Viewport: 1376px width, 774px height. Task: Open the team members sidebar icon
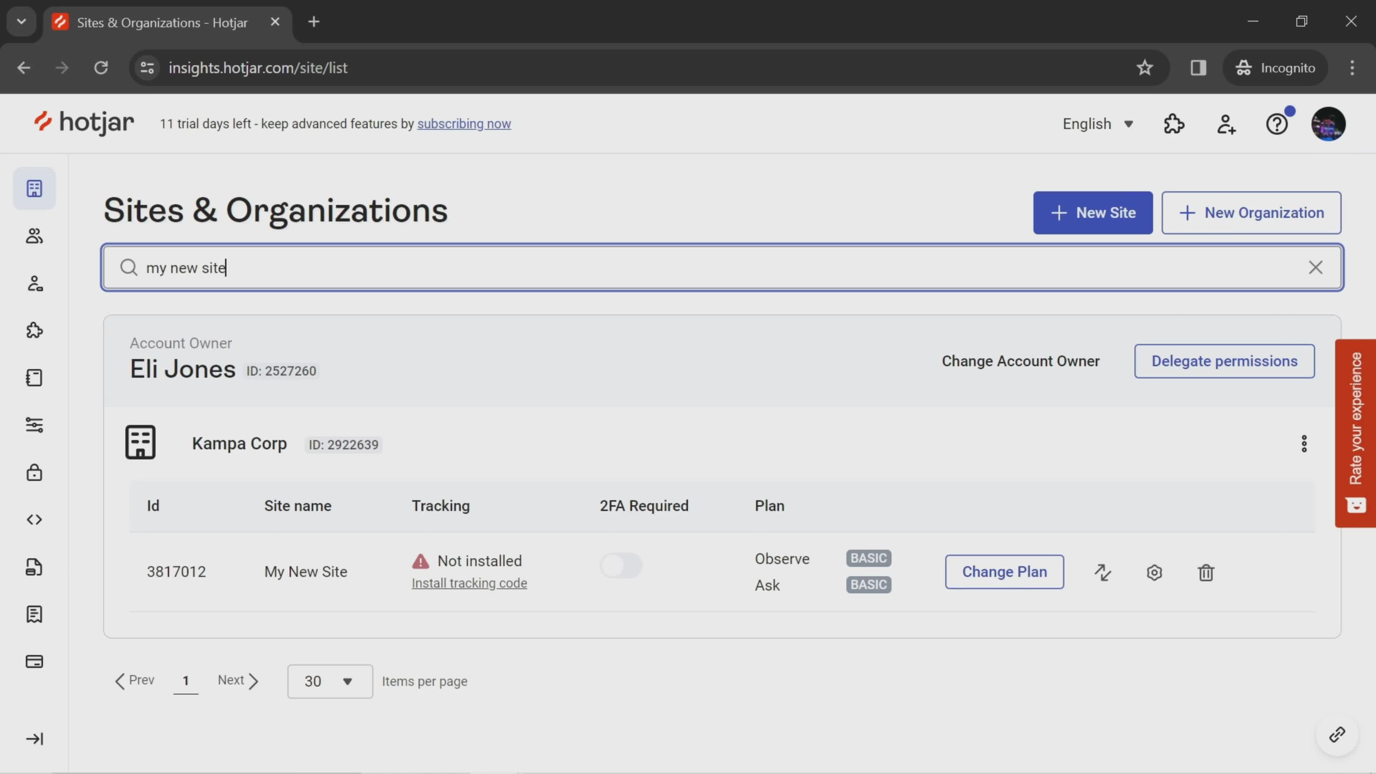[x=34, y=236]
